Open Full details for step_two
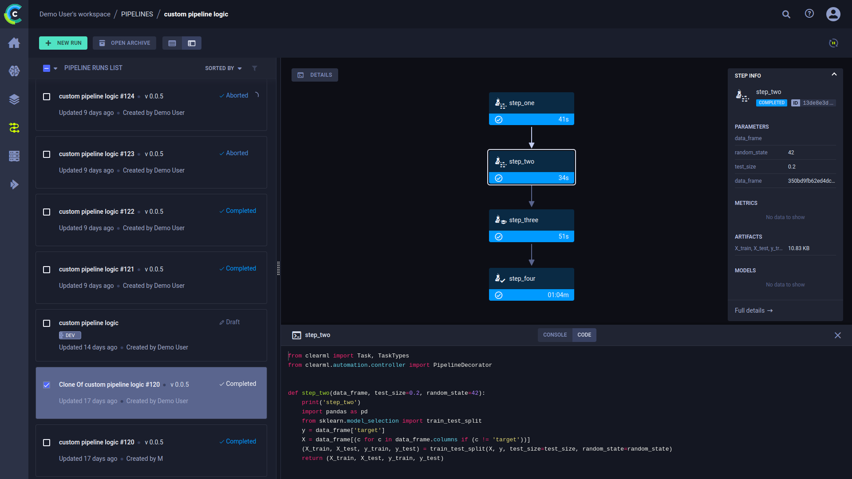This screenshot has height=479, width=852. [753, 310]
